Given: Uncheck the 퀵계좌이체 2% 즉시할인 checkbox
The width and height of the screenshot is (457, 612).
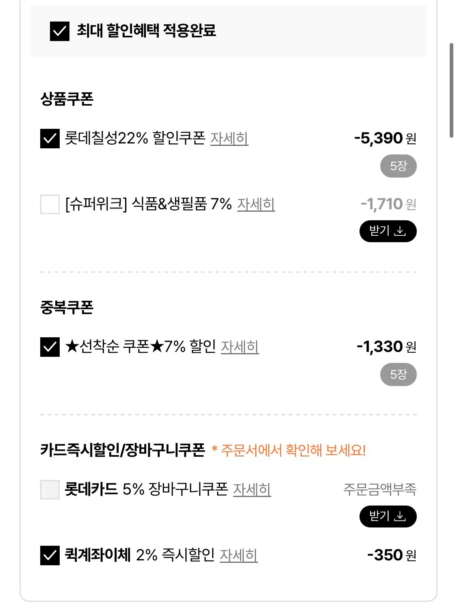Looking at the screenshot, I should click(x=50, y=556).
